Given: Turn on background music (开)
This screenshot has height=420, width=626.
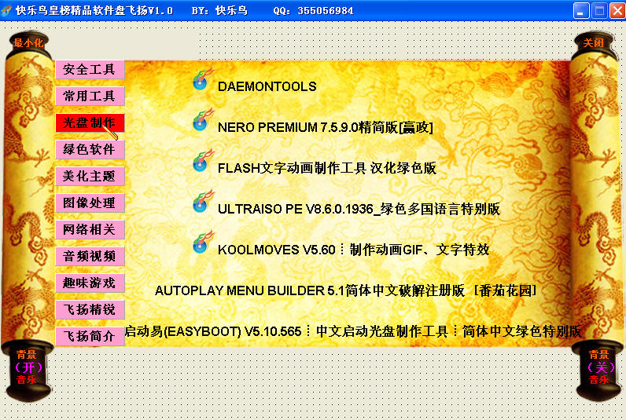Looking at the screenshot, I should pyautogui.click(x=28, y=367).
